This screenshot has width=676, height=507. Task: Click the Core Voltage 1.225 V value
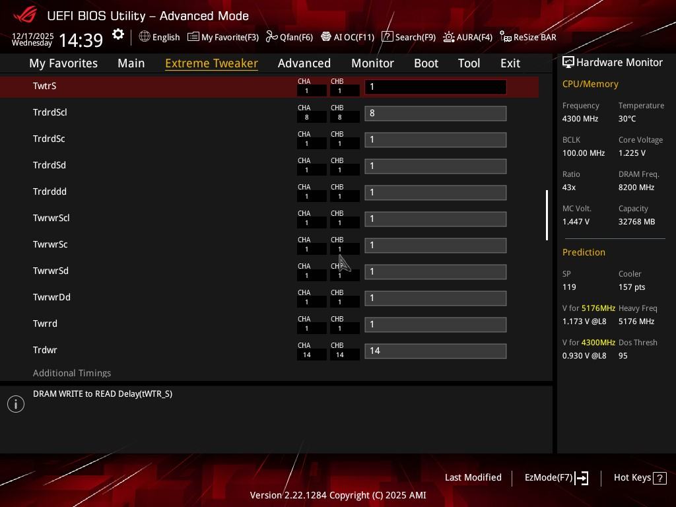click(632, 153)
